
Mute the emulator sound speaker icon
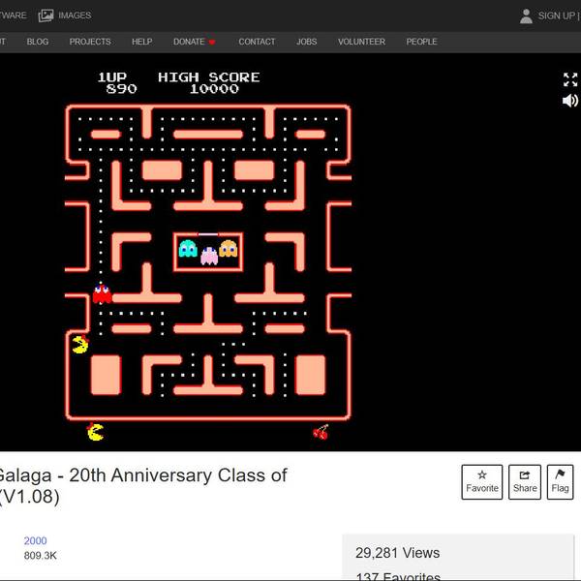(570, 101)
